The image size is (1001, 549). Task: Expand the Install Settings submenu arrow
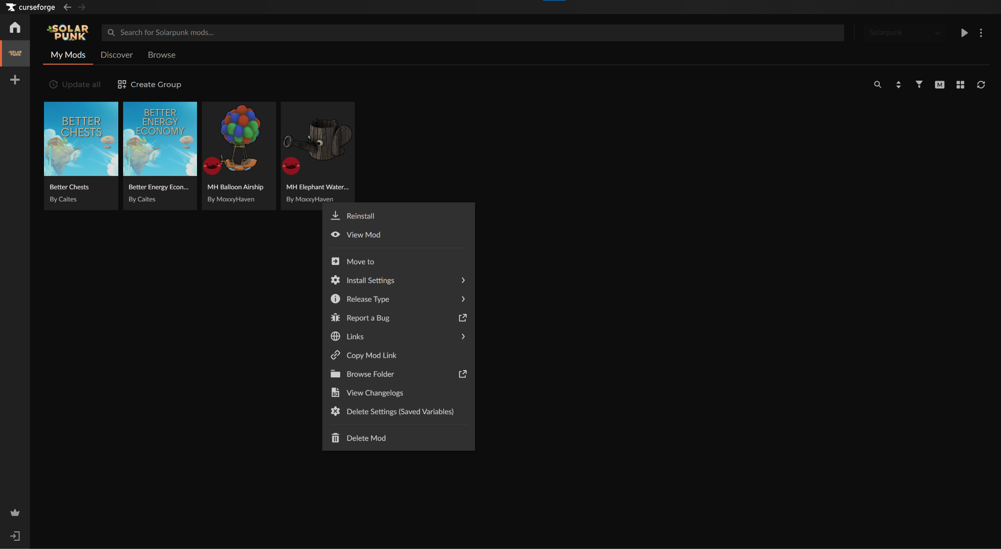click(463, 280)
